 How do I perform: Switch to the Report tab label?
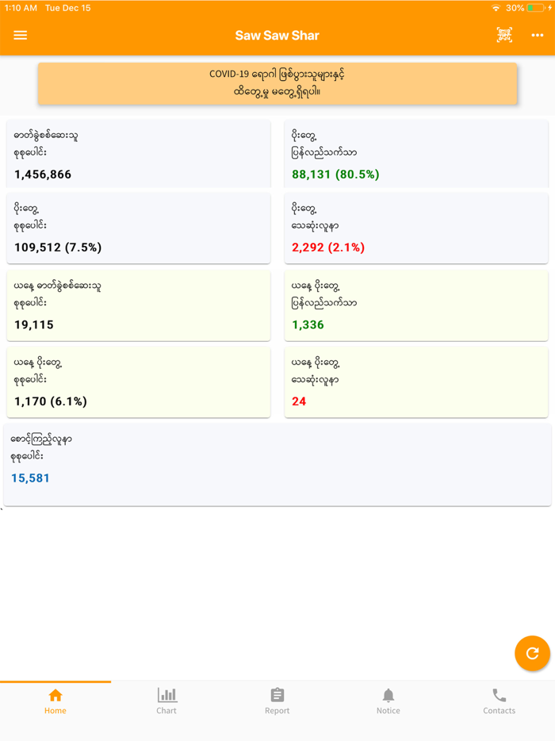pyautogui.click(x=277, y=711)
